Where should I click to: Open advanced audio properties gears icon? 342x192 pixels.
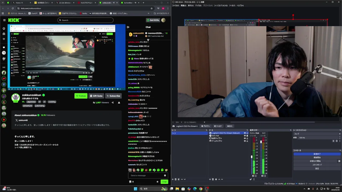tap(251, 179)
